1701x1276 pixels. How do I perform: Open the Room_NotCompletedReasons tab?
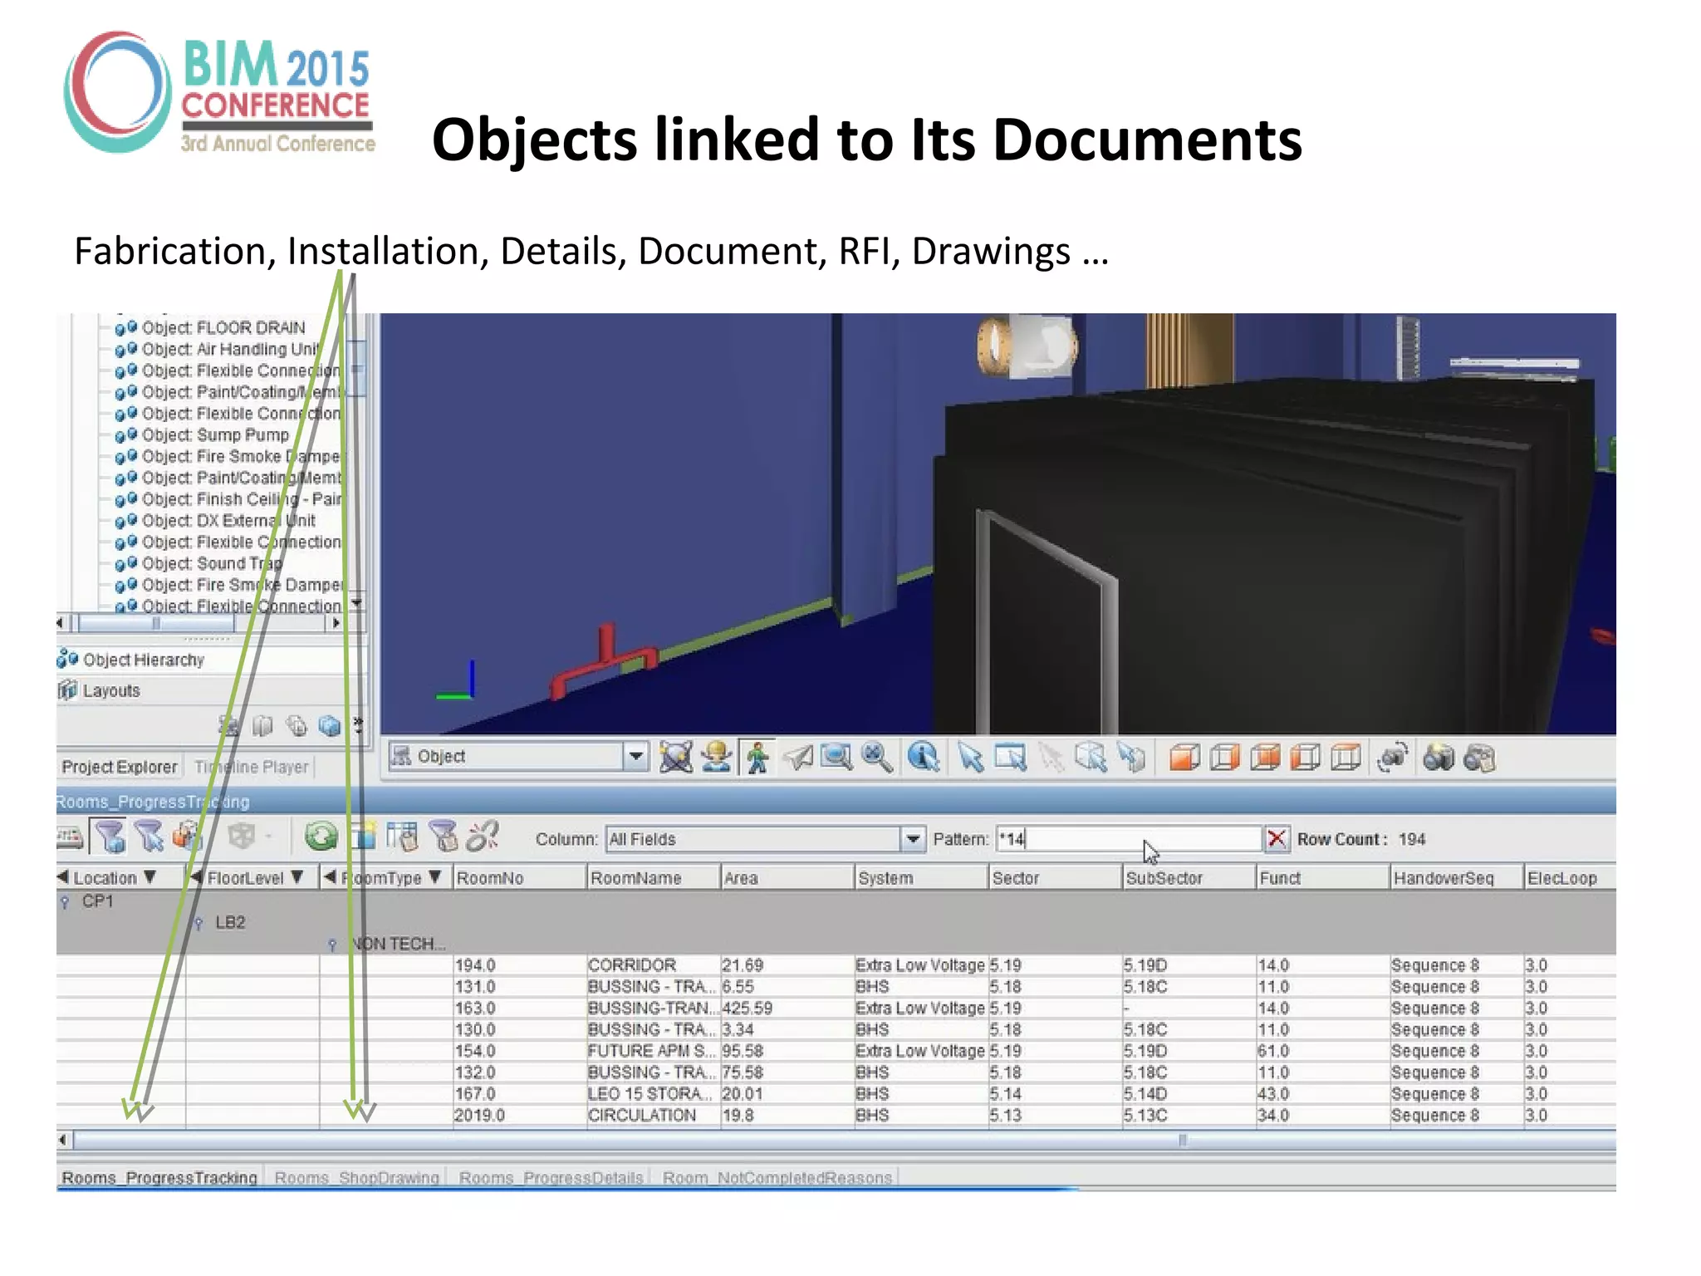pos(777,1177)
